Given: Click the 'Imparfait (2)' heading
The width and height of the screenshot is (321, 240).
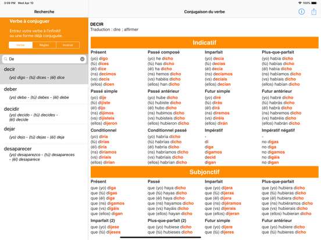Looking at the screenshot, I should click(103, 220).
